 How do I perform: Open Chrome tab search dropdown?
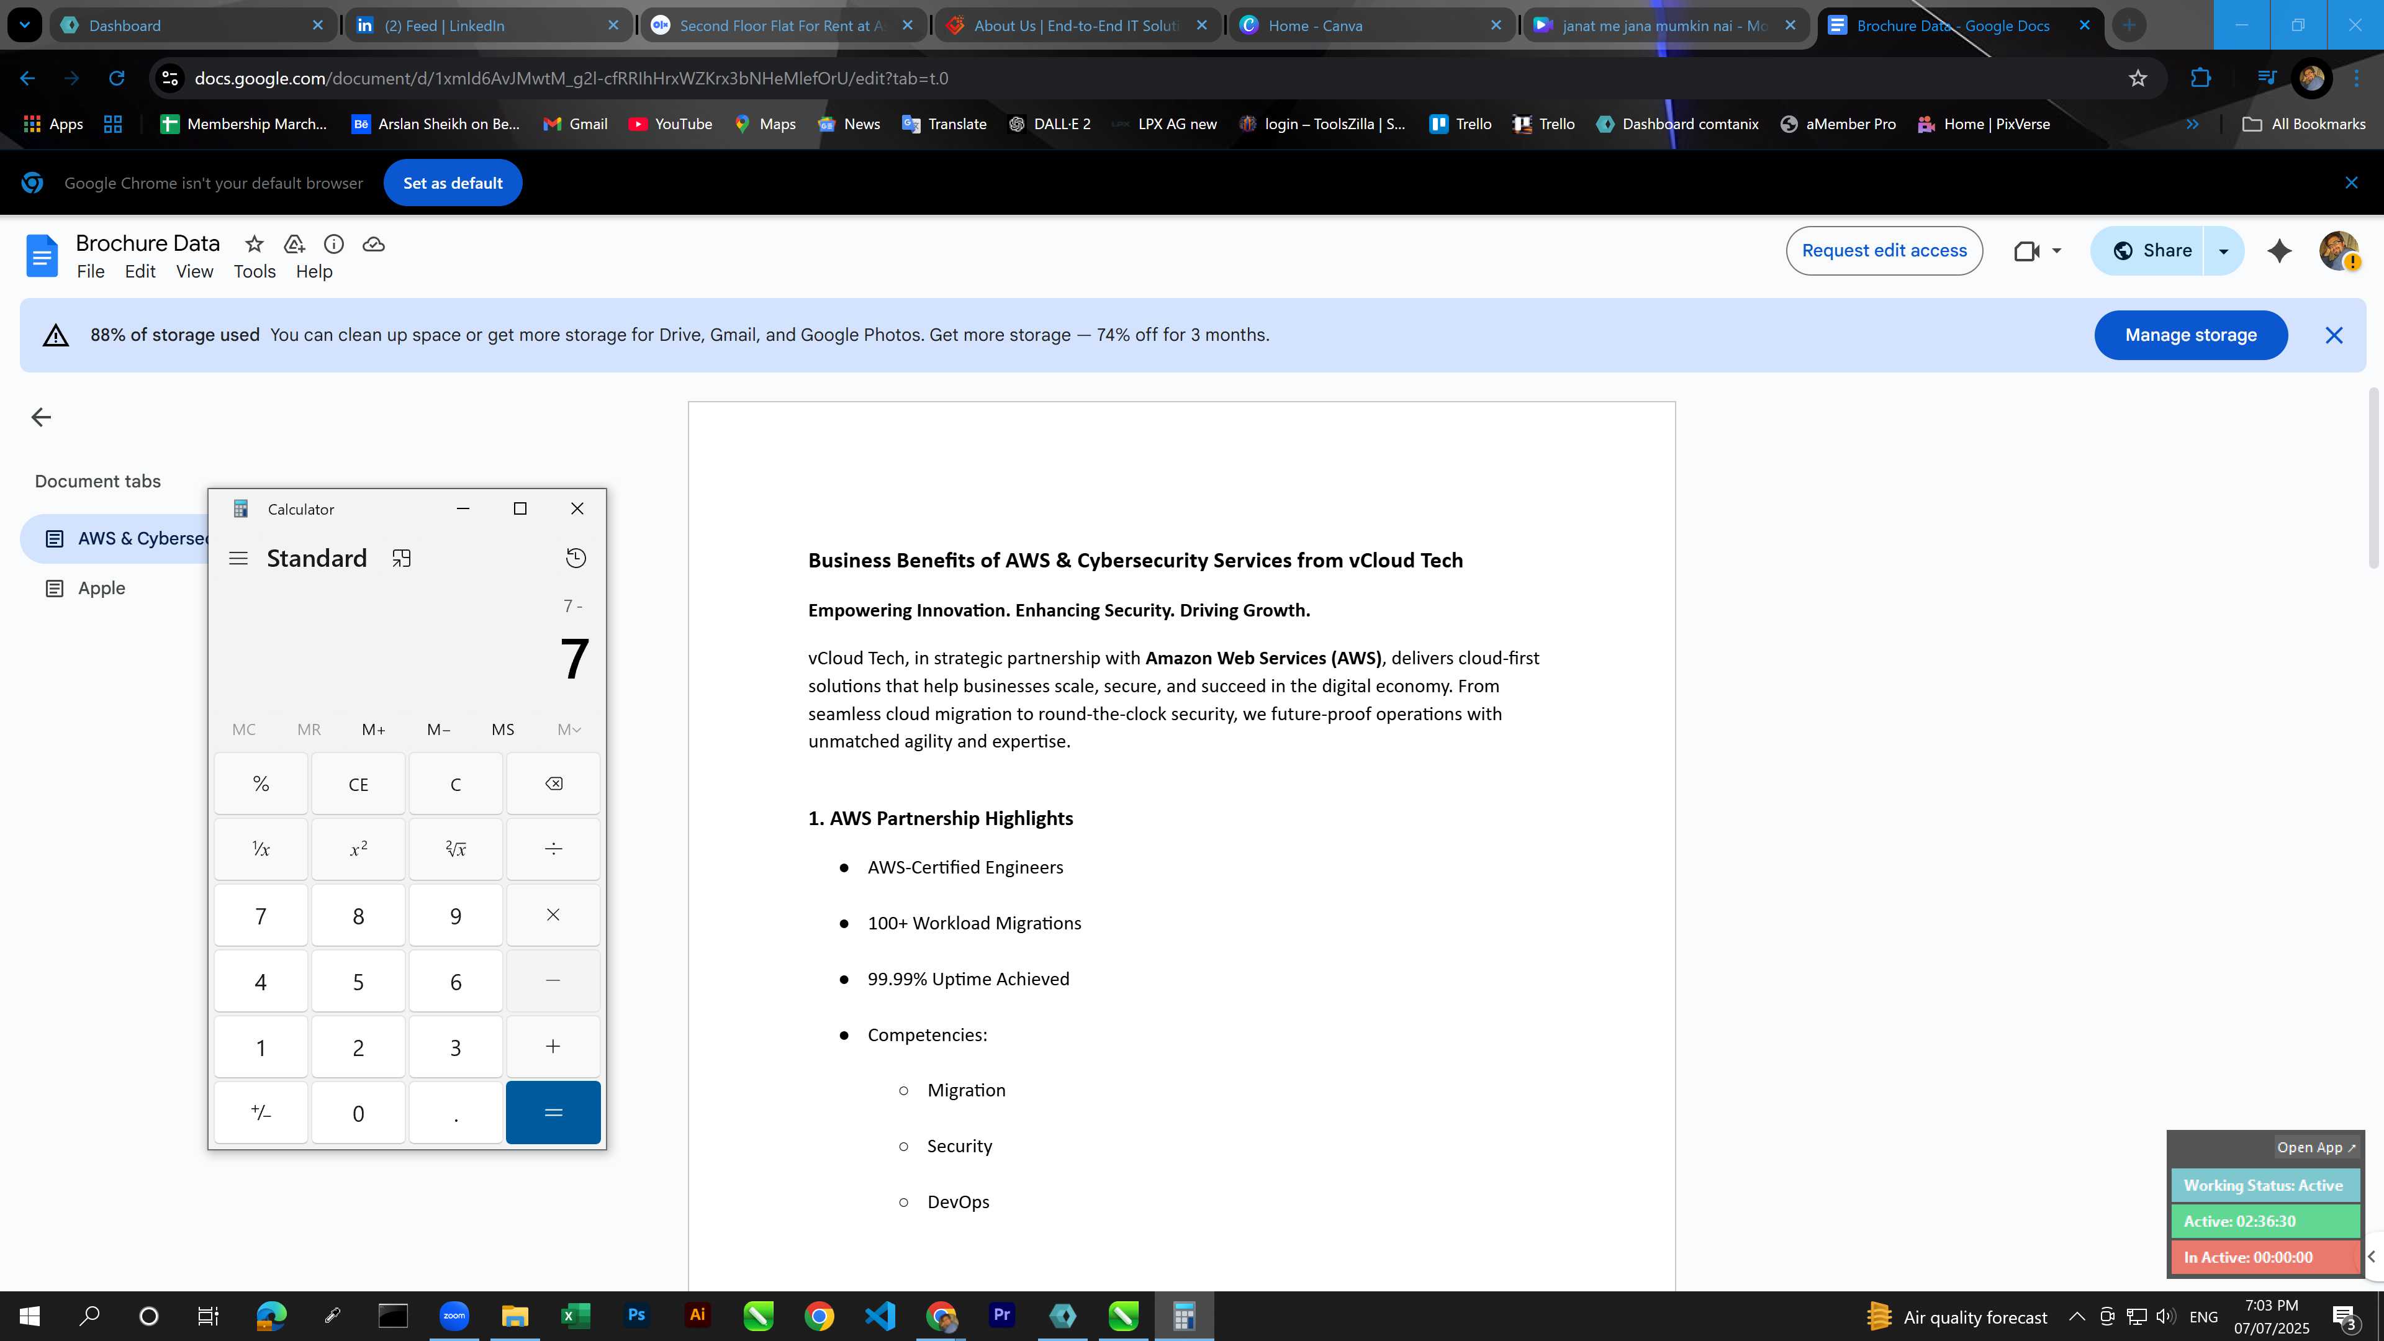(25, 25)
